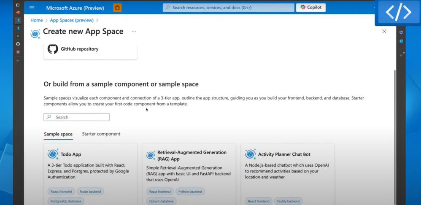Navigate to App Spaces (preview) breadcrumb

72,20
